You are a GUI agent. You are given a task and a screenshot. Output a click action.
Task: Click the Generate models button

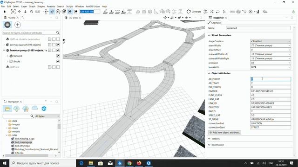click(194, 12)
